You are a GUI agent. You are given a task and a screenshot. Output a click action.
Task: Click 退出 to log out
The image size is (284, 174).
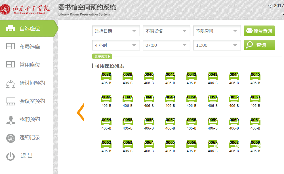click(x=27, y=156)
